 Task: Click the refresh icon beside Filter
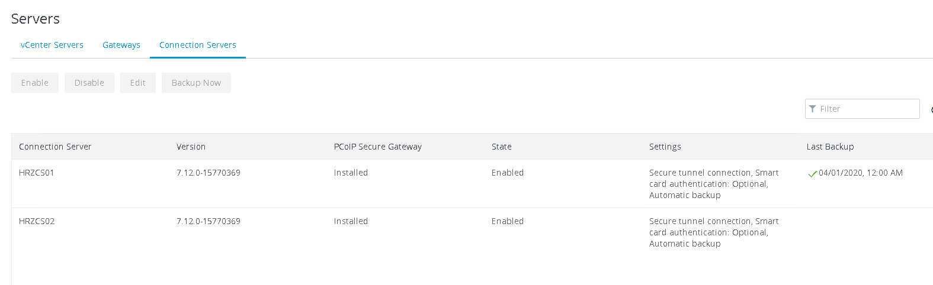(x=932, y=109)
